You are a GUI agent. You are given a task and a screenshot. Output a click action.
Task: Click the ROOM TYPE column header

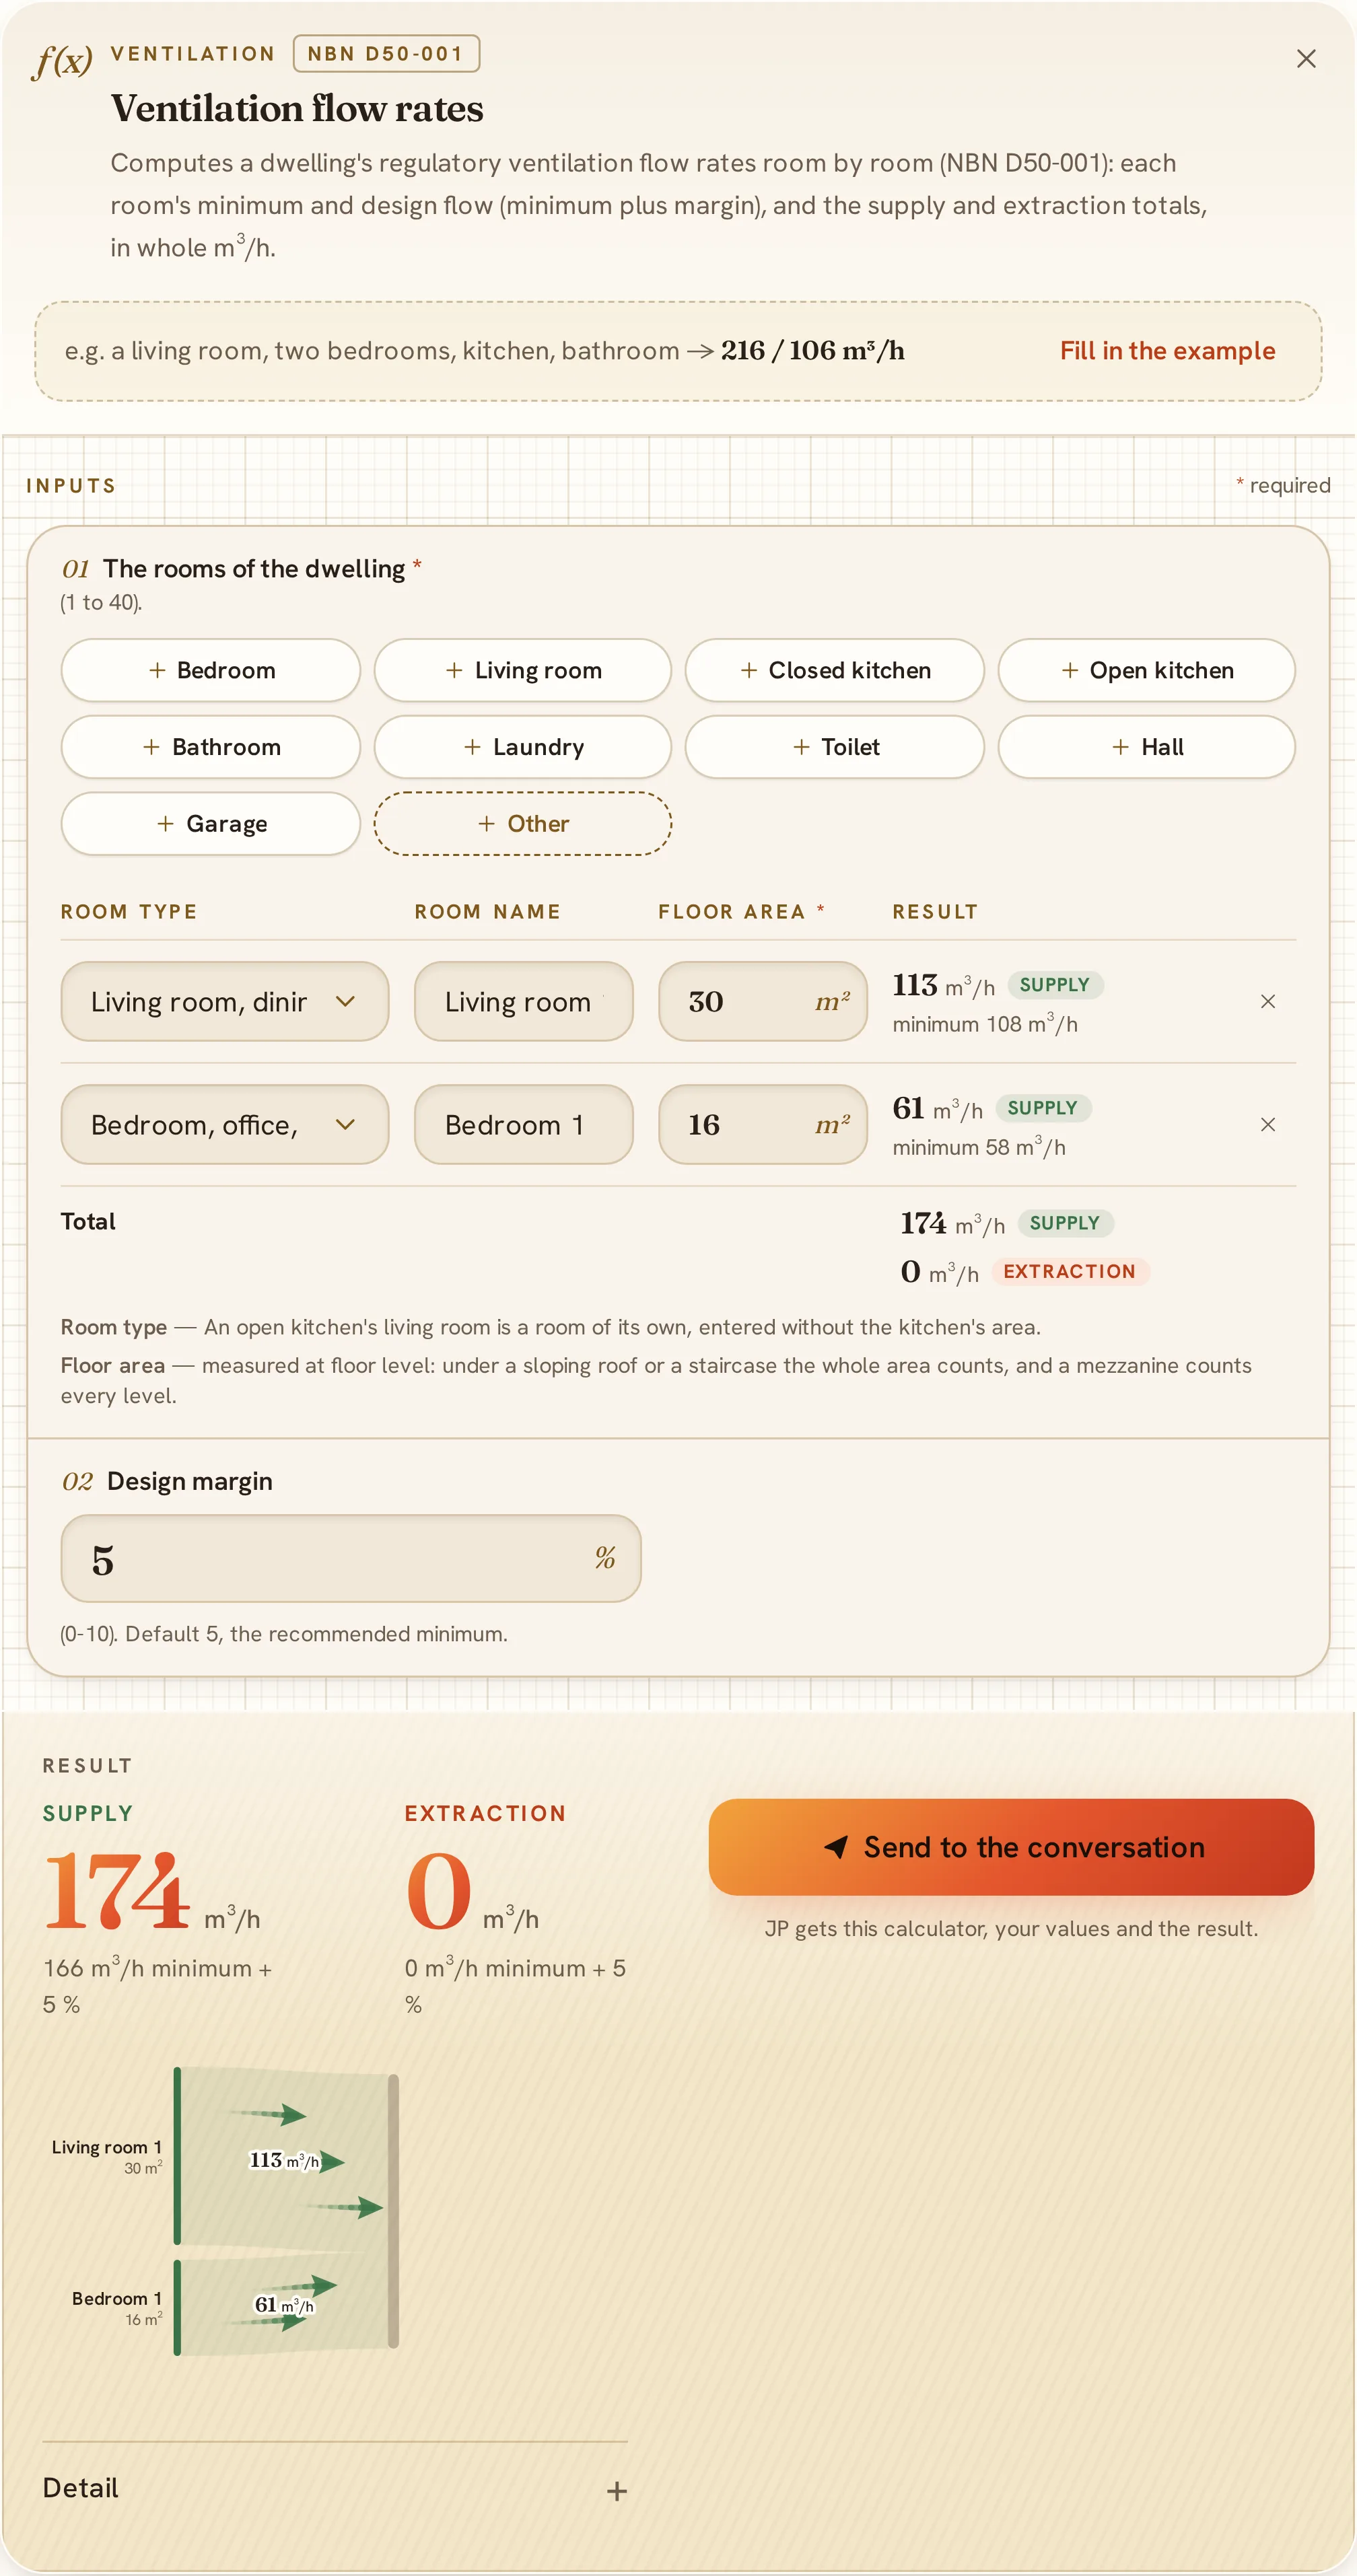(129, 912)
